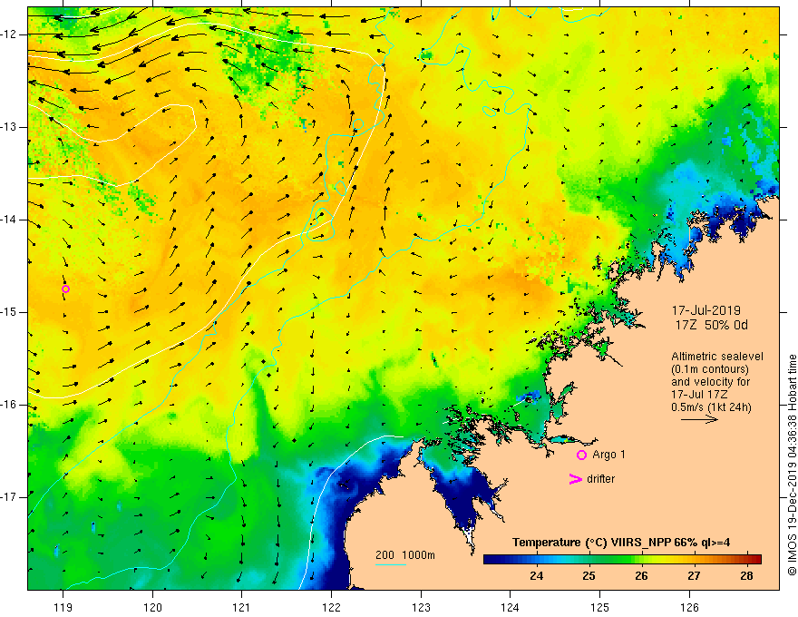
Task: Click the temperature color scale bar
Action: pyautogui.click(x=622, y=559)
